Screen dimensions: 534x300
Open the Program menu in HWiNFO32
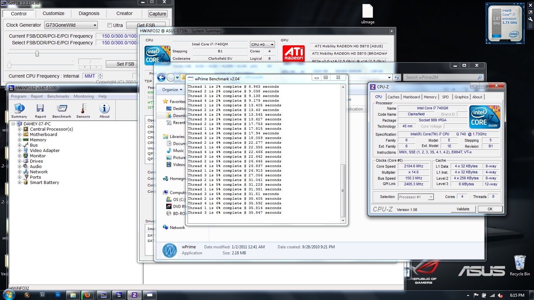click(19, 96)
